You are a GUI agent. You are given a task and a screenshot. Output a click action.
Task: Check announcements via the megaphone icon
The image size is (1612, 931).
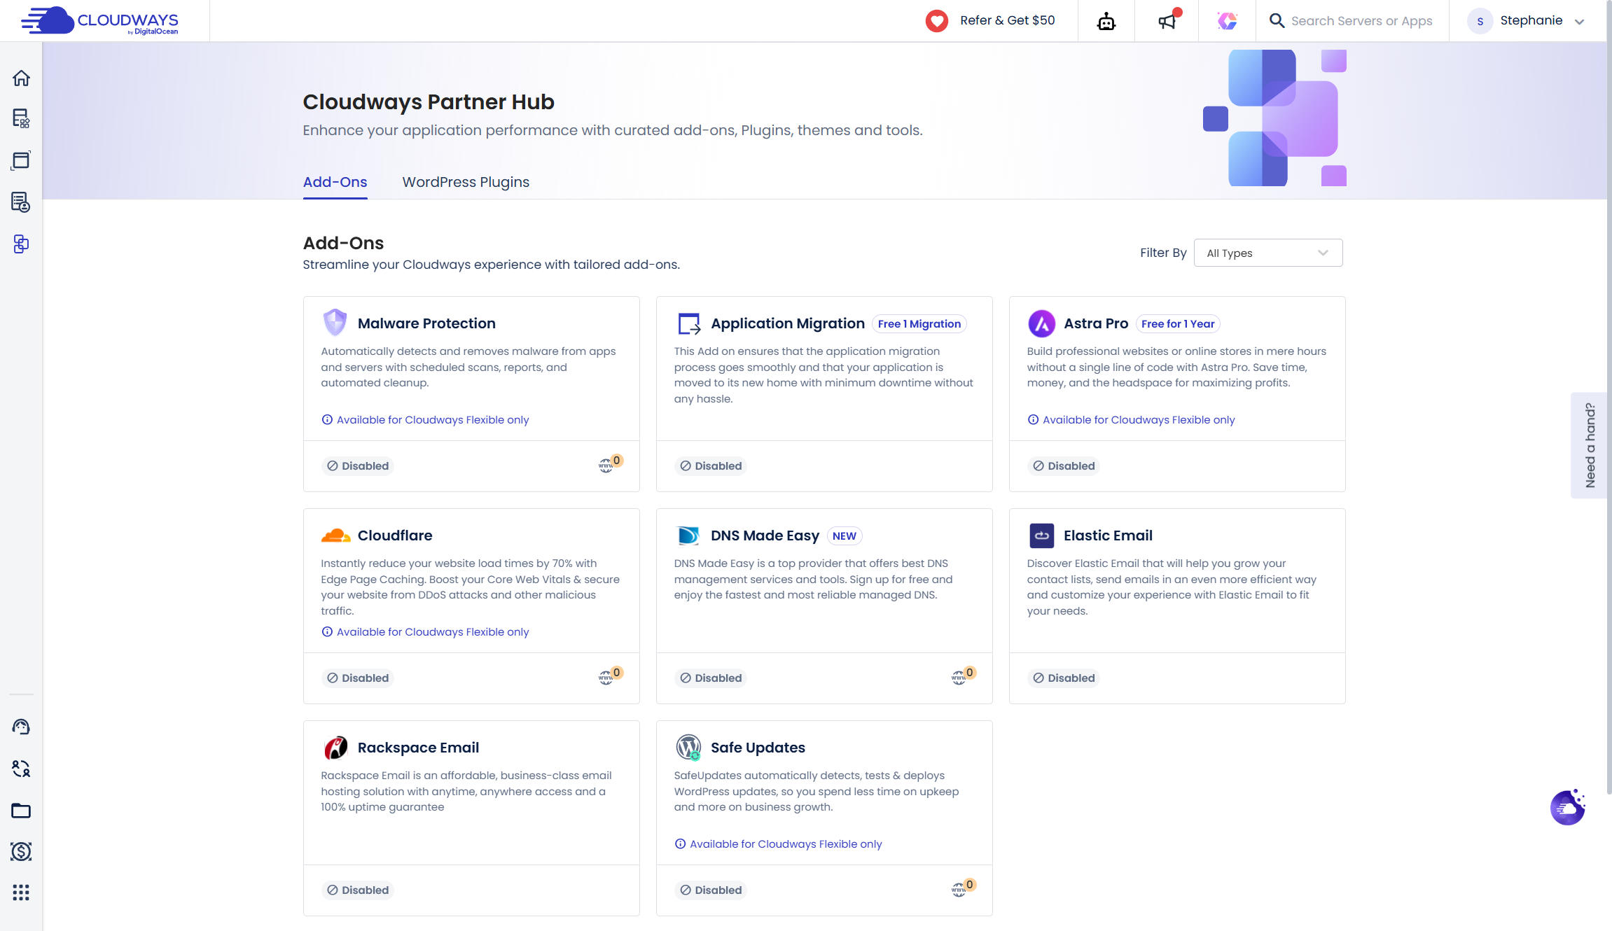(x=1166, y=20)
